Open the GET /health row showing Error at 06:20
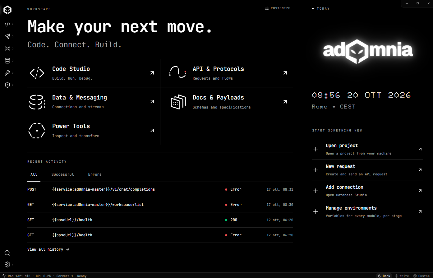Image resolution: width=433 pixels, height=278 pixels. (160, 235)
